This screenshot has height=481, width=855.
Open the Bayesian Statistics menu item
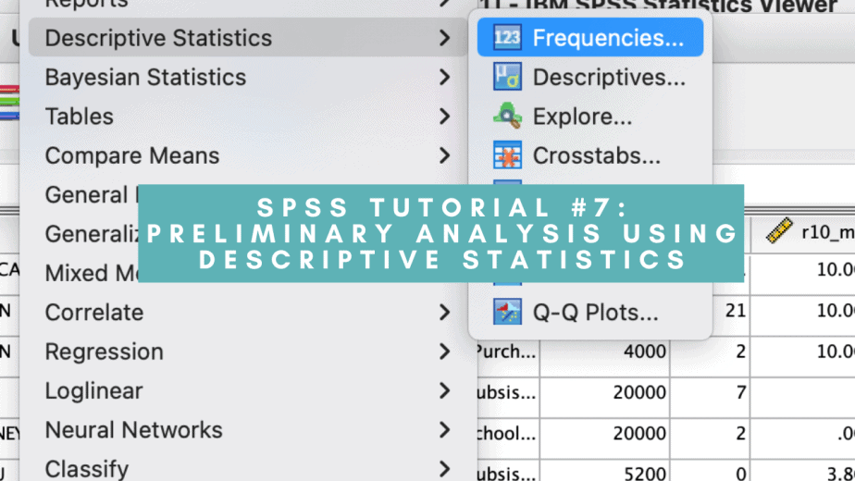click(248, 77)
